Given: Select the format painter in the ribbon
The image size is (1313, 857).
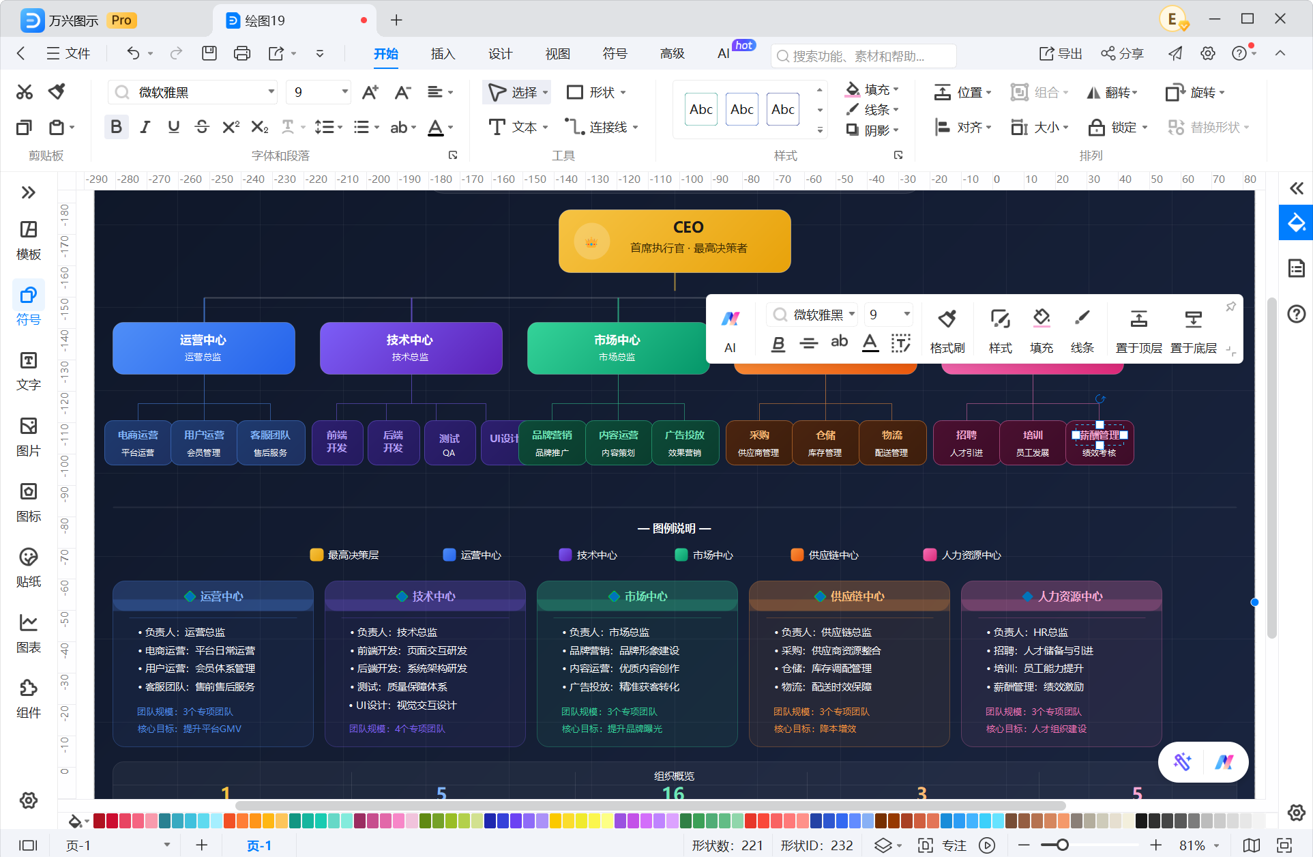Looking at the screenshot, I should point(57,92).
